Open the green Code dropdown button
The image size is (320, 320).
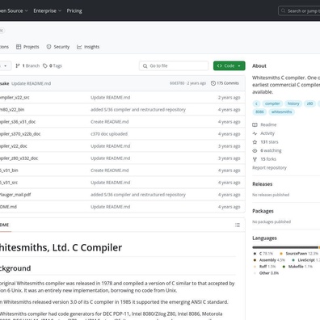229,65
